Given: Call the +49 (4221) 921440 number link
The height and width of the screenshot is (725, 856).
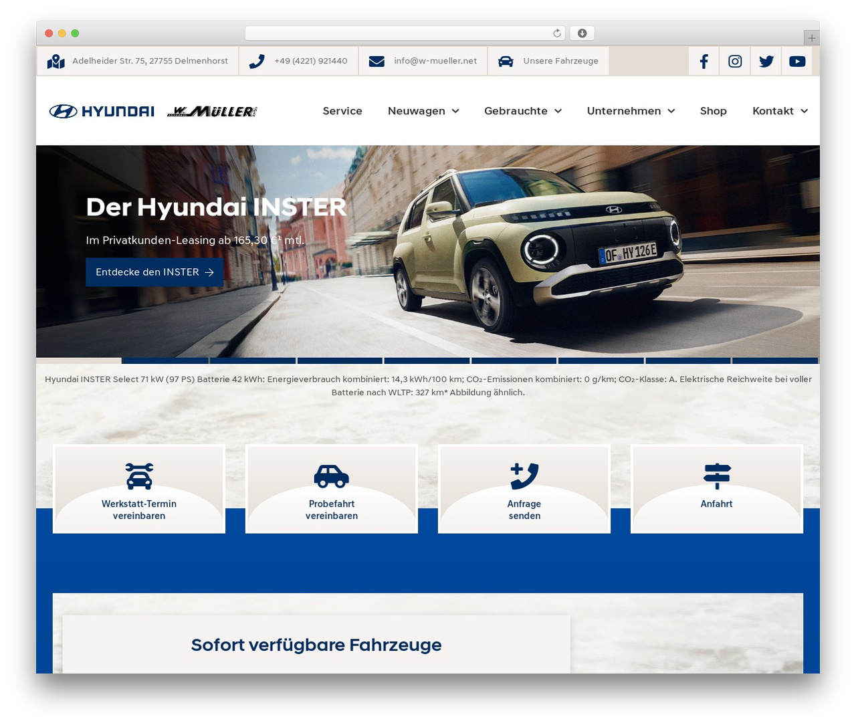Looking at the screenshot, I should coord(311,61).
